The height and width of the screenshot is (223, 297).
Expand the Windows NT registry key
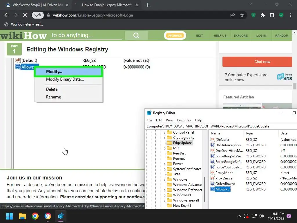point(164,195)
